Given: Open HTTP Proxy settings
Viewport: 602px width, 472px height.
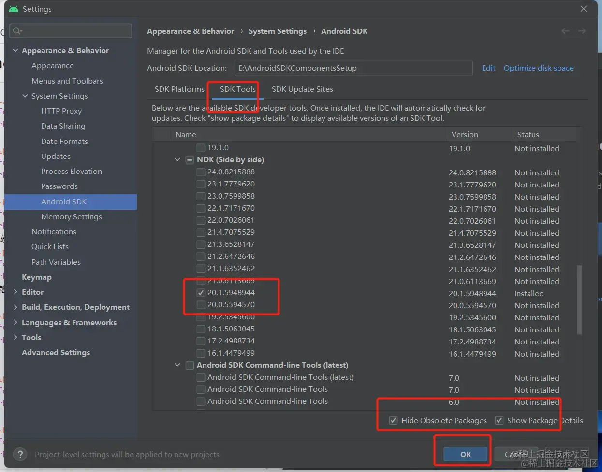Looking at the screenshot, I should [x=61, y=111].
